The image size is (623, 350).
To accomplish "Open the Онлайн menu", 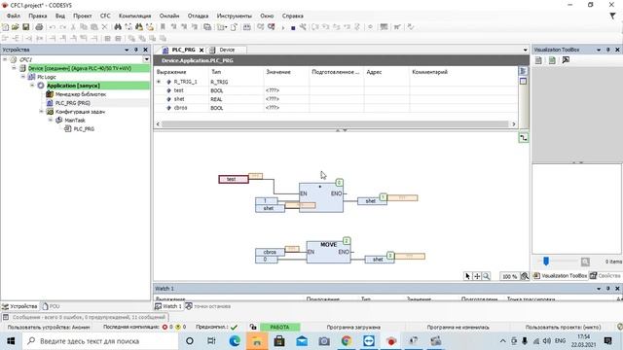I will (x=169, y=16).
